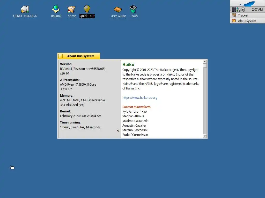
Task: Open the Tracker entry in Deskbar
Action: (247, 15)
